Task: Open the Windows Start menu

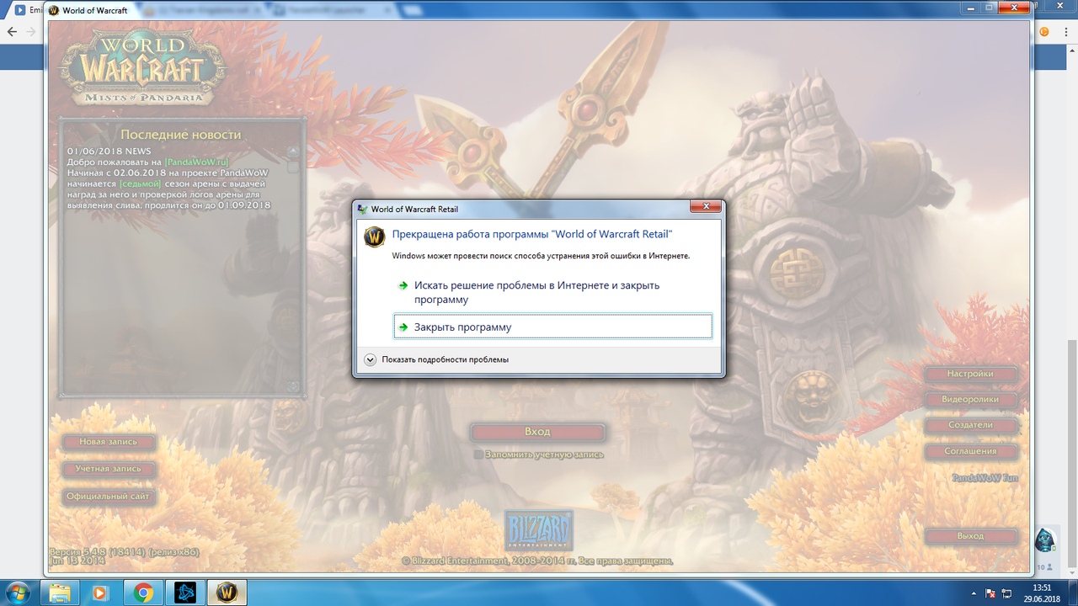Action: [17, 593]
